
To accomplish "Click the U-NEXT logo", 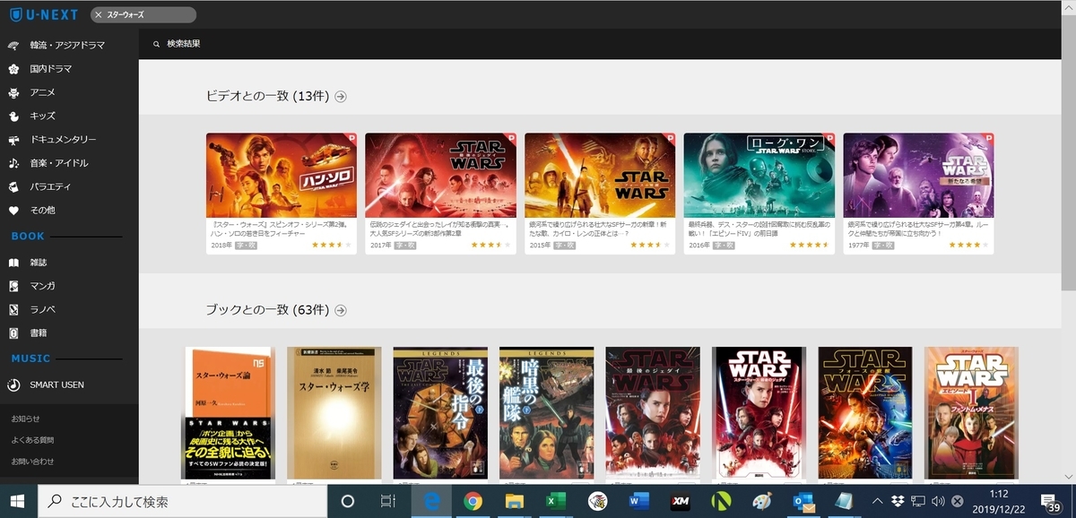I will tap(43, 14).
